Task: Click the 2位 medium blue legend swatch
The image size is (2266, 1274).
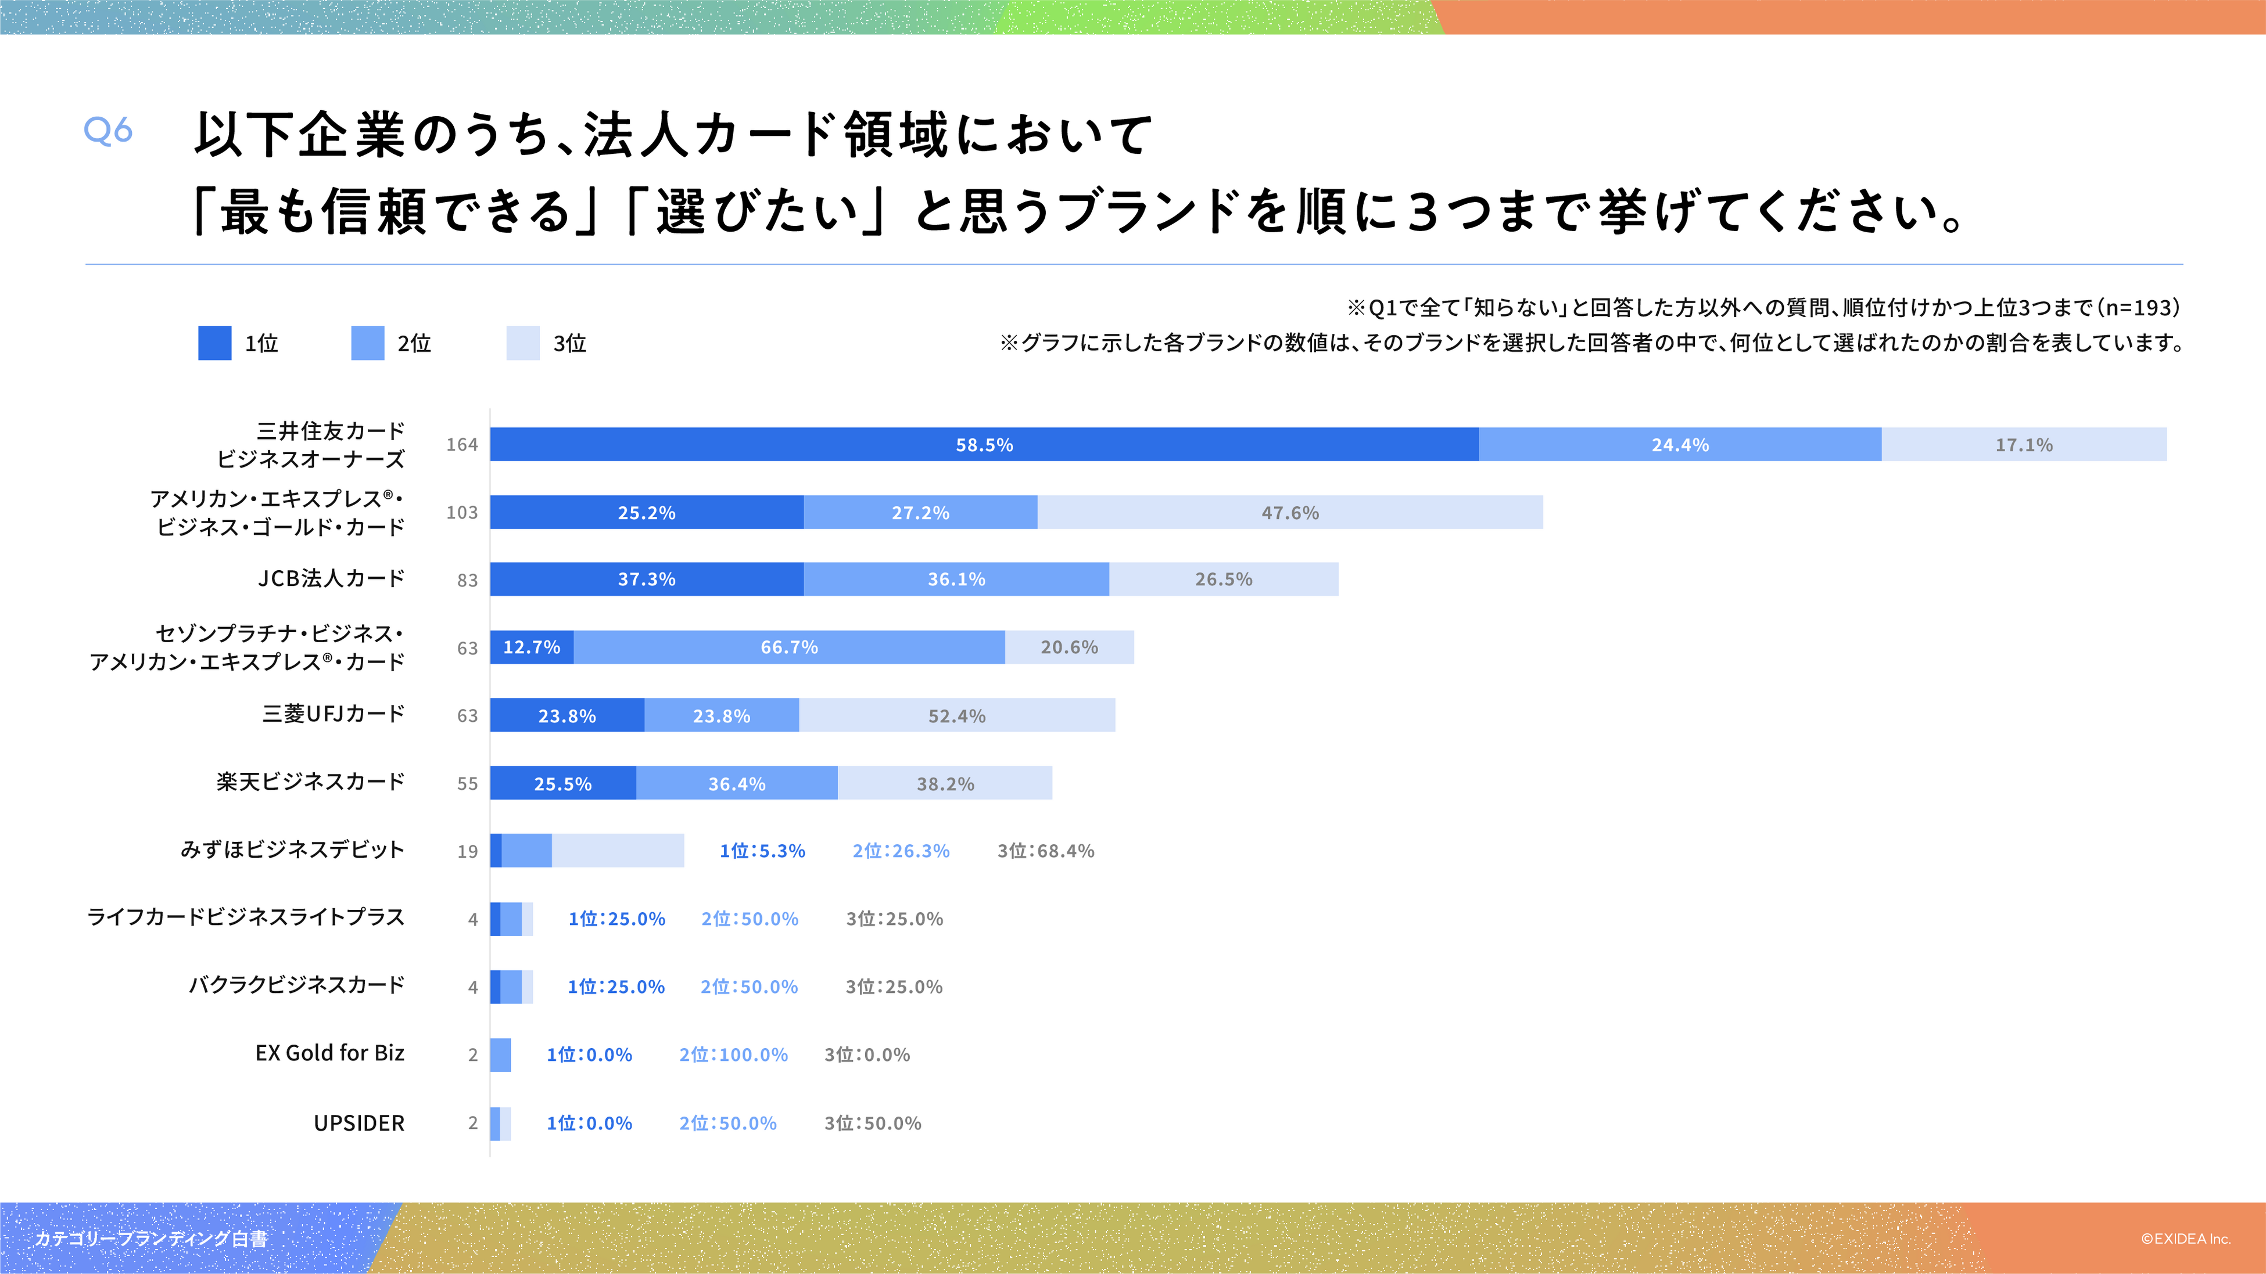Action: click(x=368, y=343)
